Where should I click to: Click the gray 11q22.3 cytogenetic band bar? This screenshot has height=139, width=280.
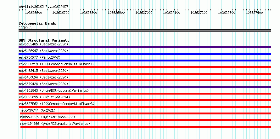[145, 31]
